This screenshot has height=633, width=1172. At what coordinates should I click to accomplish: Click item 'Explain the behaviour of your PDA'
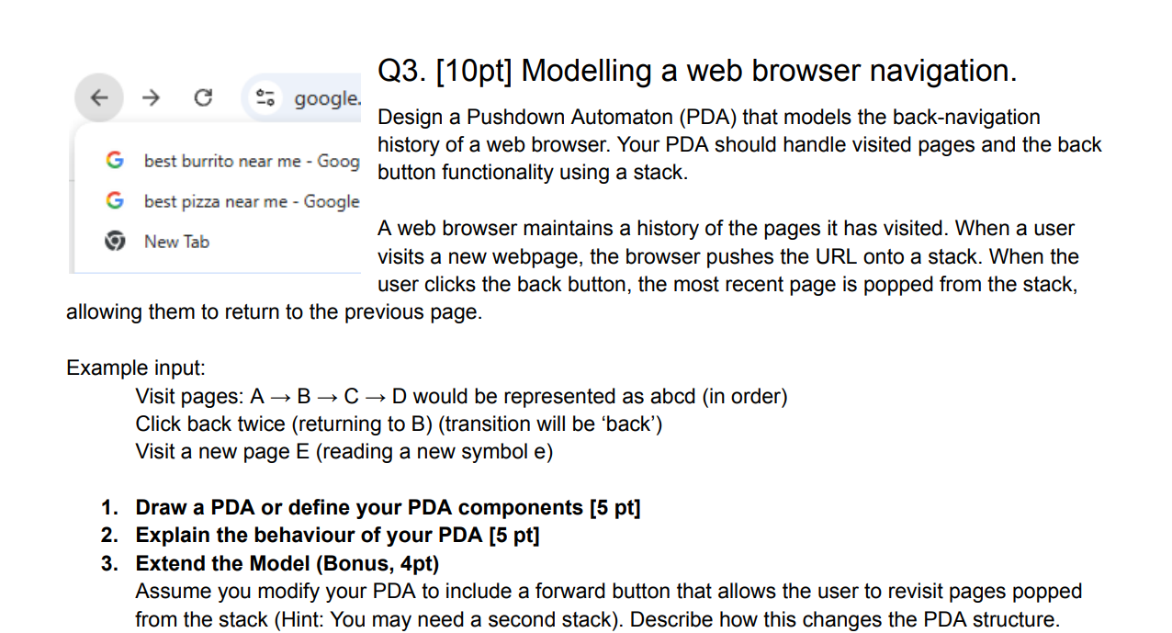tap(337, 536)
